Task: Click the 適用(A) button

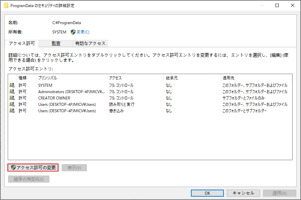Action: point(280,193)
